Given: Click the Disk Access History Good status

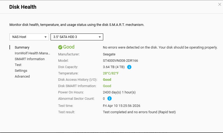Looking at the screenshot, I should point(107,80).
